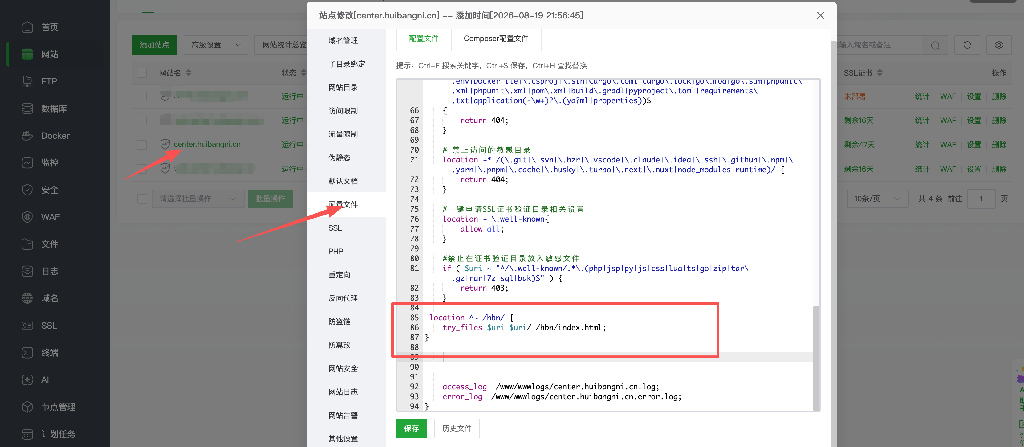This screenshot has height=447, width=1024.
Task: Open 重定向 in dialog menu
Action: [339, 275]
